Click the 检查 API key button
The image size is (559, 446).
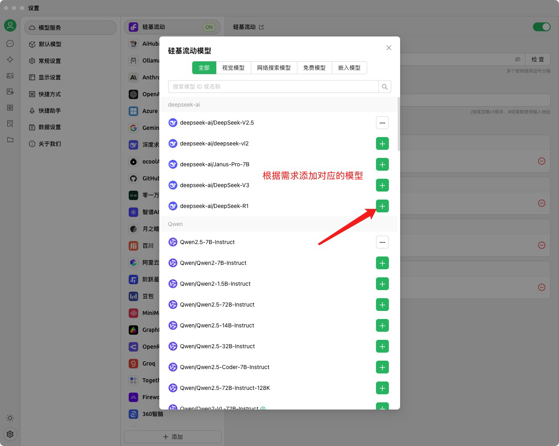coord(538,59)
